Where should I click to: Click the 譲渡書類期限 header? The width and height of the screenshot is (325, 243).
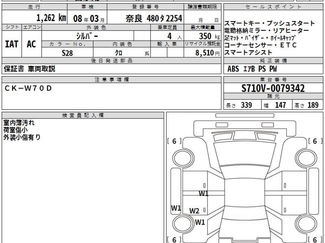coord(203,7)
